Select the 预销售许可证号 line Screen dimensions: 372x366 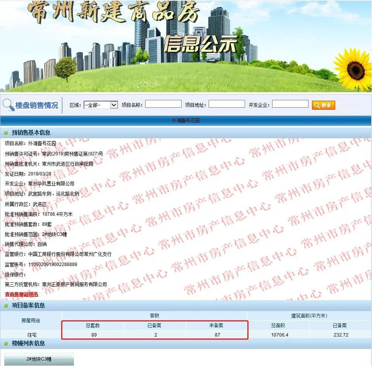click(54, 154)
